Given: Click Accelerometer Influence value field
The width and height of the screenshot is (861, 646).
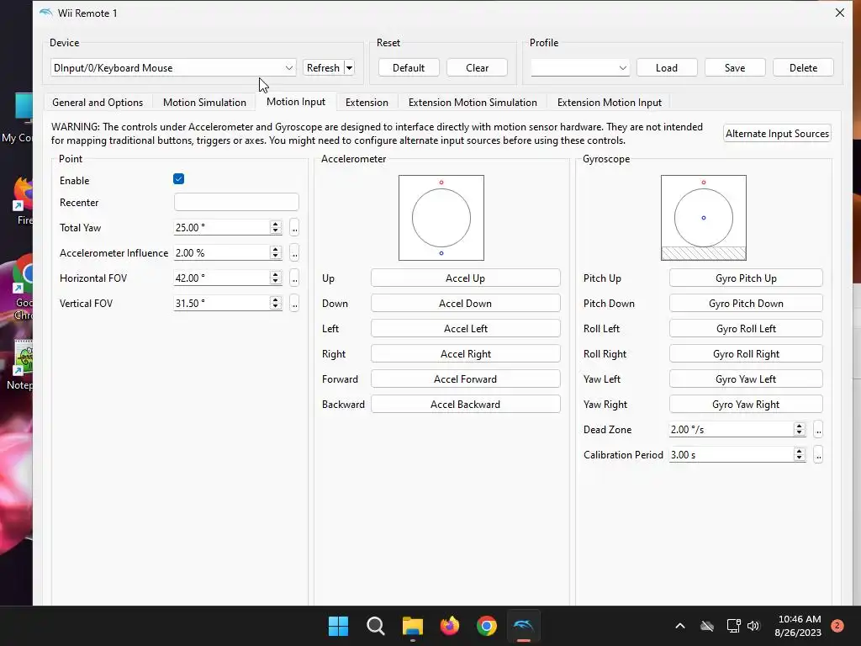Looking at the screenshot, I should pyautogui.click(x=222, y=252).
